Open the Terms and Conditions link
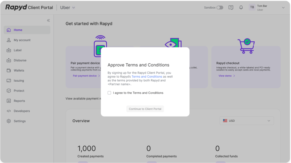Screen dimensions: 291x163 [x=147, y=76]
